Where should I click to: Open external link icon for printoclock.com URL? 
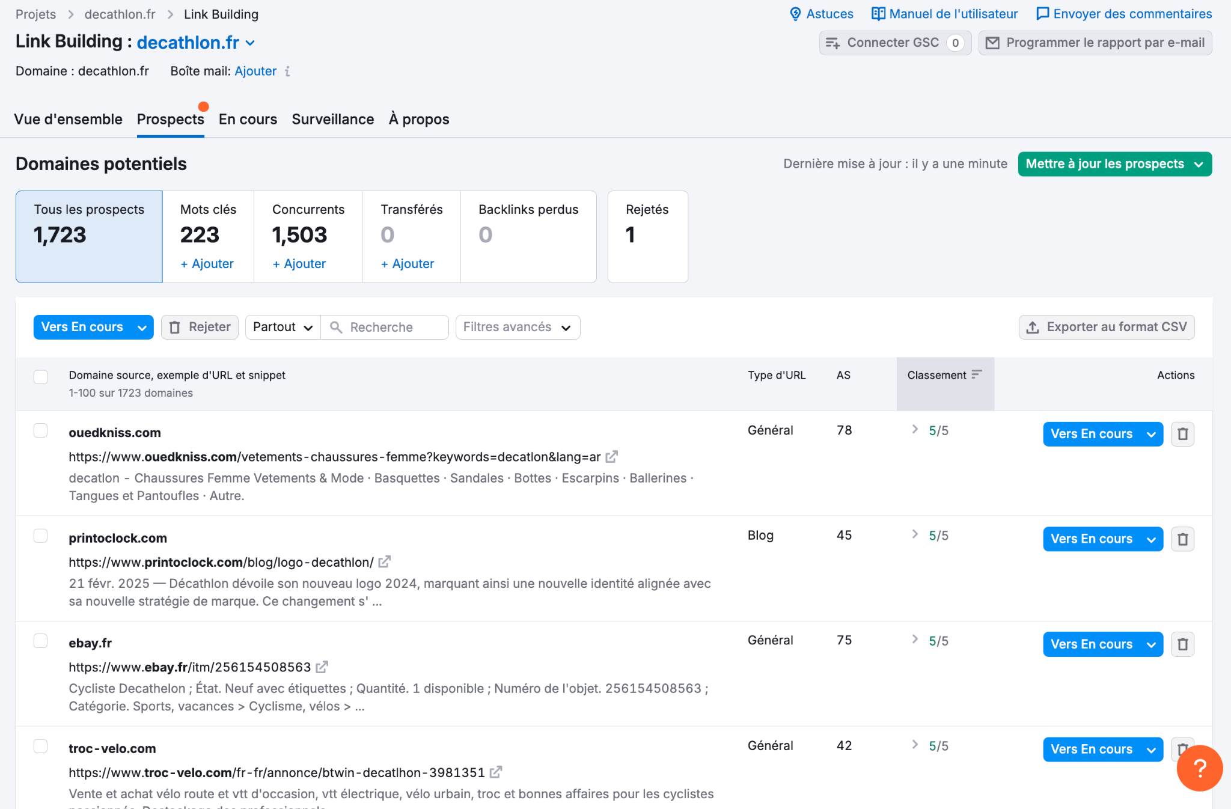click(385, 562)
